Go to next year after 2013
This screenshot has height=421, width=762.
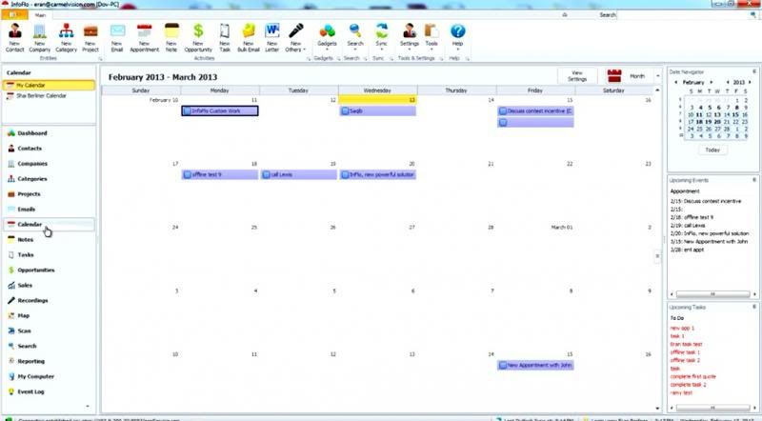coord(750,82)
